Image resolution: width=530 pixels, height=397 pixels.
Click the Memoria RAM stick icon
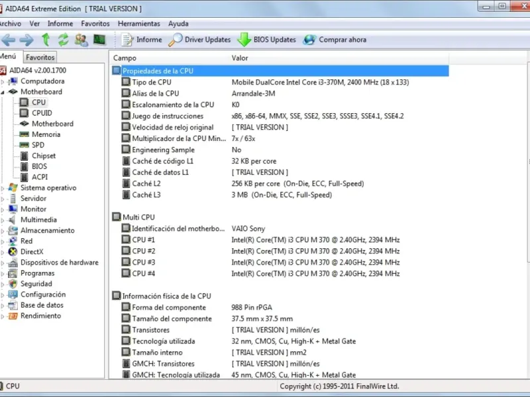click(x=24, y=134)
